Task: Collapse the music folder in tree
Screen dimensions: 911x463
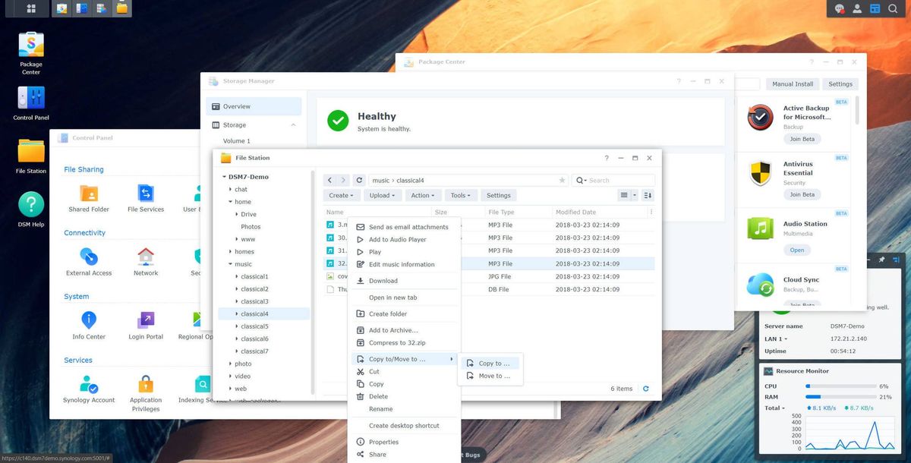Action: click(x=230, y=264)
